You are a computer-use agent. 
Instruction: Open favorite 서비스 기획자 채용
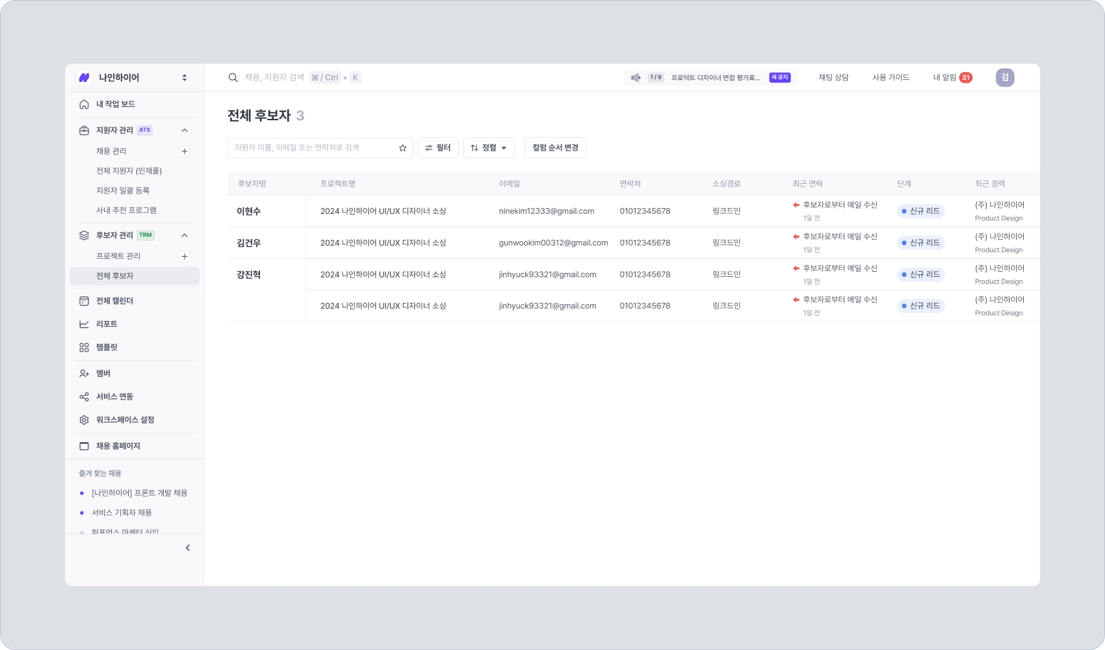coord(122,513)
